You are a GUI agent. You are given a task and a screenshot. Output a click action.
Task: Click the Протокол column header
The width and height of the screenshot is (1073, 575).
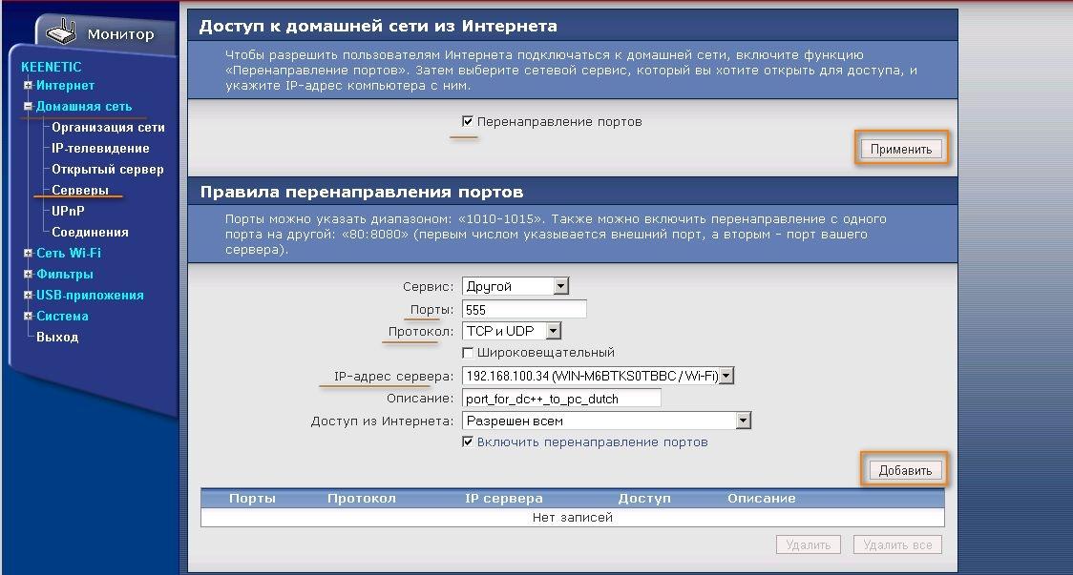click(x=362, y=499)
